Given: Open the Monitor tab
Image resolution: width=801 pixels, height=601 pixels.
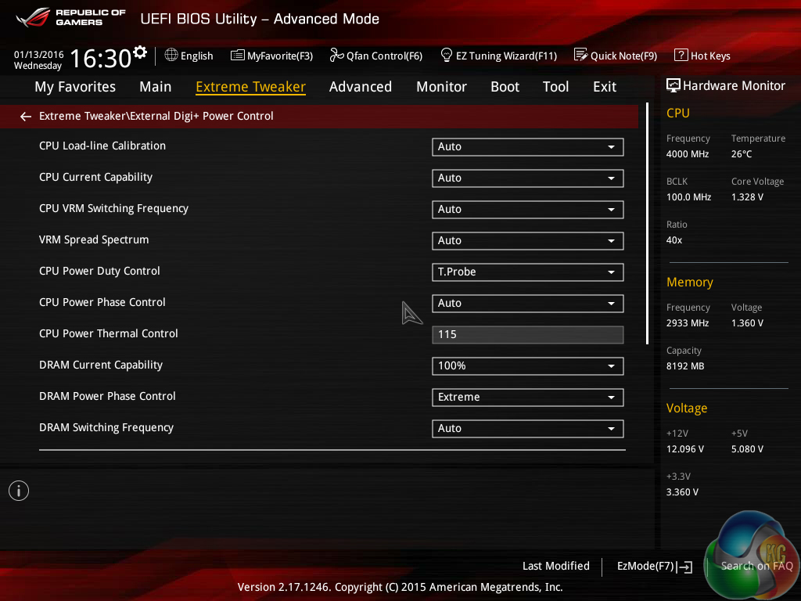Looking at the screenshot, I should 441,87.
